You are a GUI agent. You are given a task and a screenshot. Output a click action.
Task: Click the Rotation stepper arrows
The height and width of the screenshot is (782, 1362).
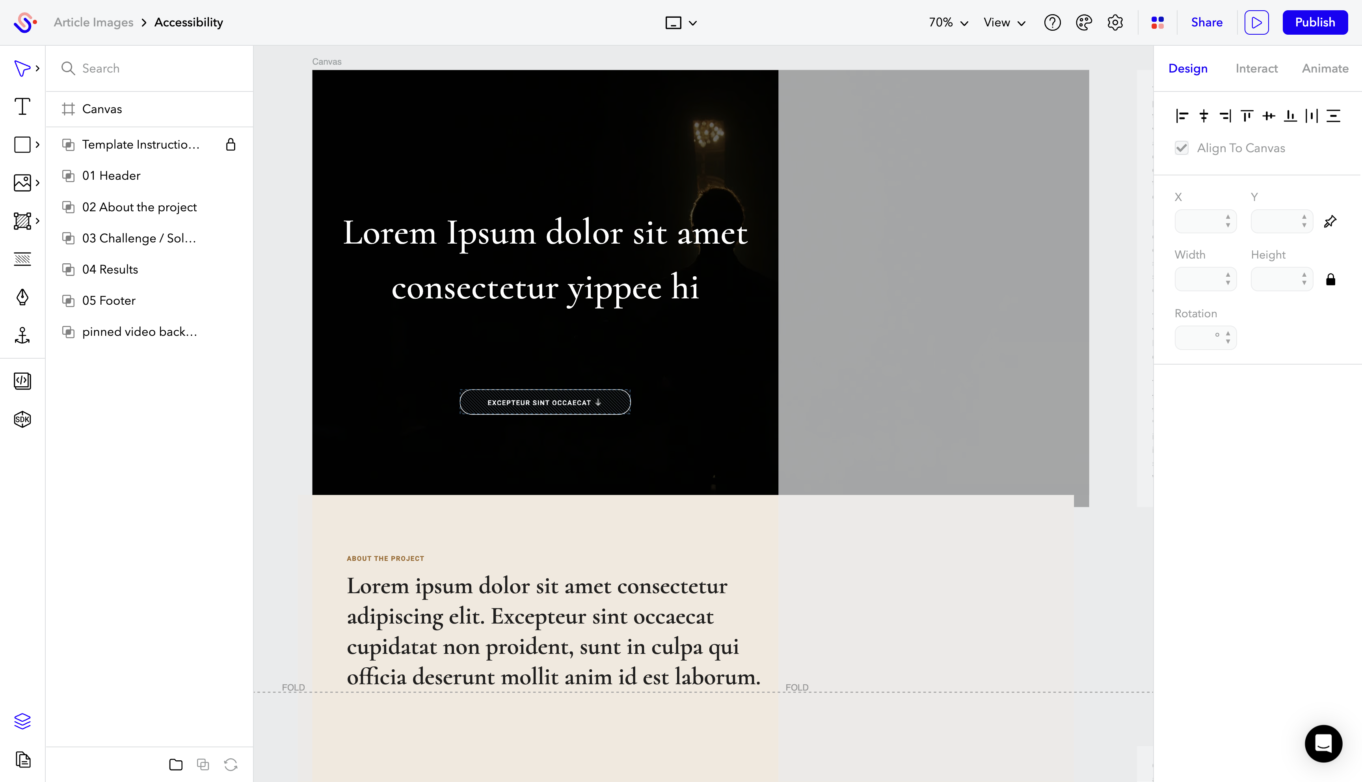point(1228,338)
